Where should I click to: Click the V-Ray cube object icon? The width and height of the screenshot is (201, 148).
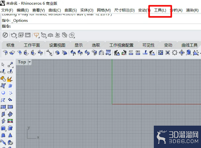click(x=44, y=35)
